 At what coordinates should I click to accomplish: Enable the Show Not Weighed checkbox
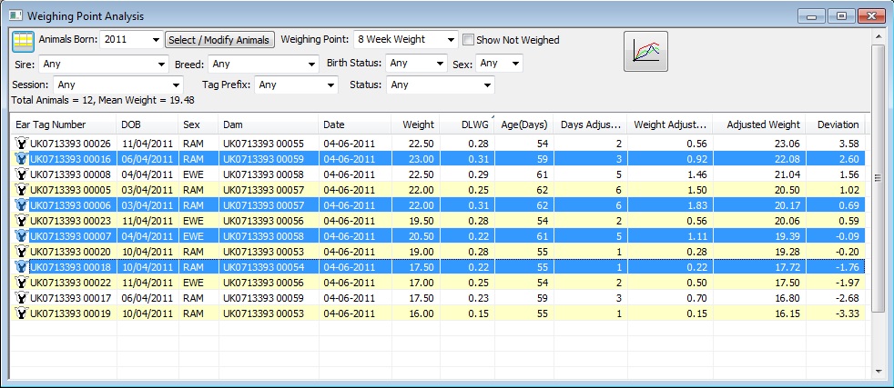coord(468,40)
